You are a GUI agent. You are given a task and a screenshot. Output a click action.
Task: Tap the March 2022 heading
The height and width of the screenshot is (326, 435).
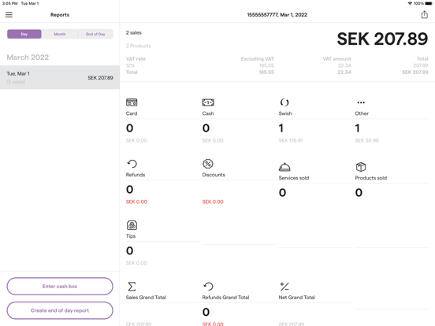pos(28,57)
